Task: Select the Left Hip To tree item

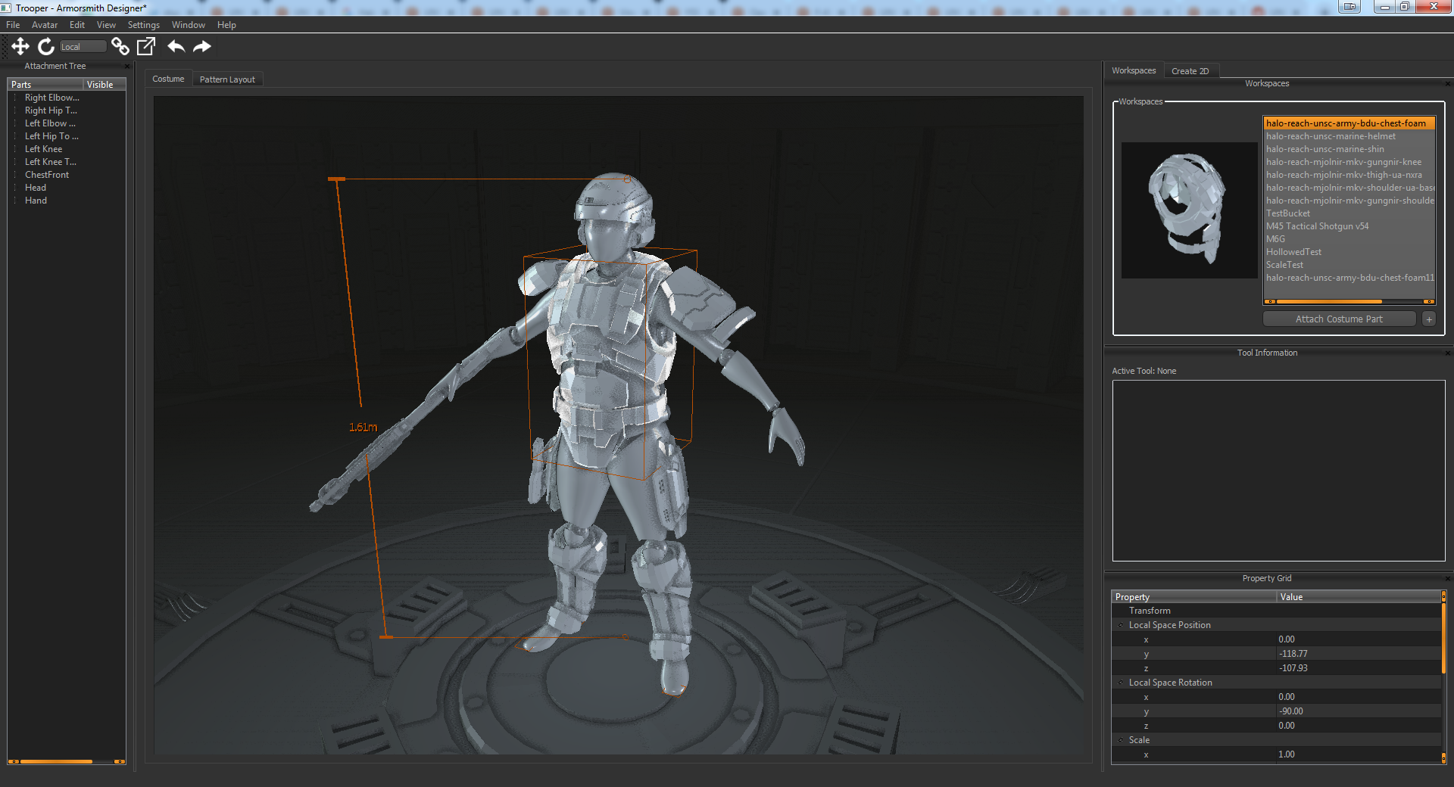Action: coord(51,136)
